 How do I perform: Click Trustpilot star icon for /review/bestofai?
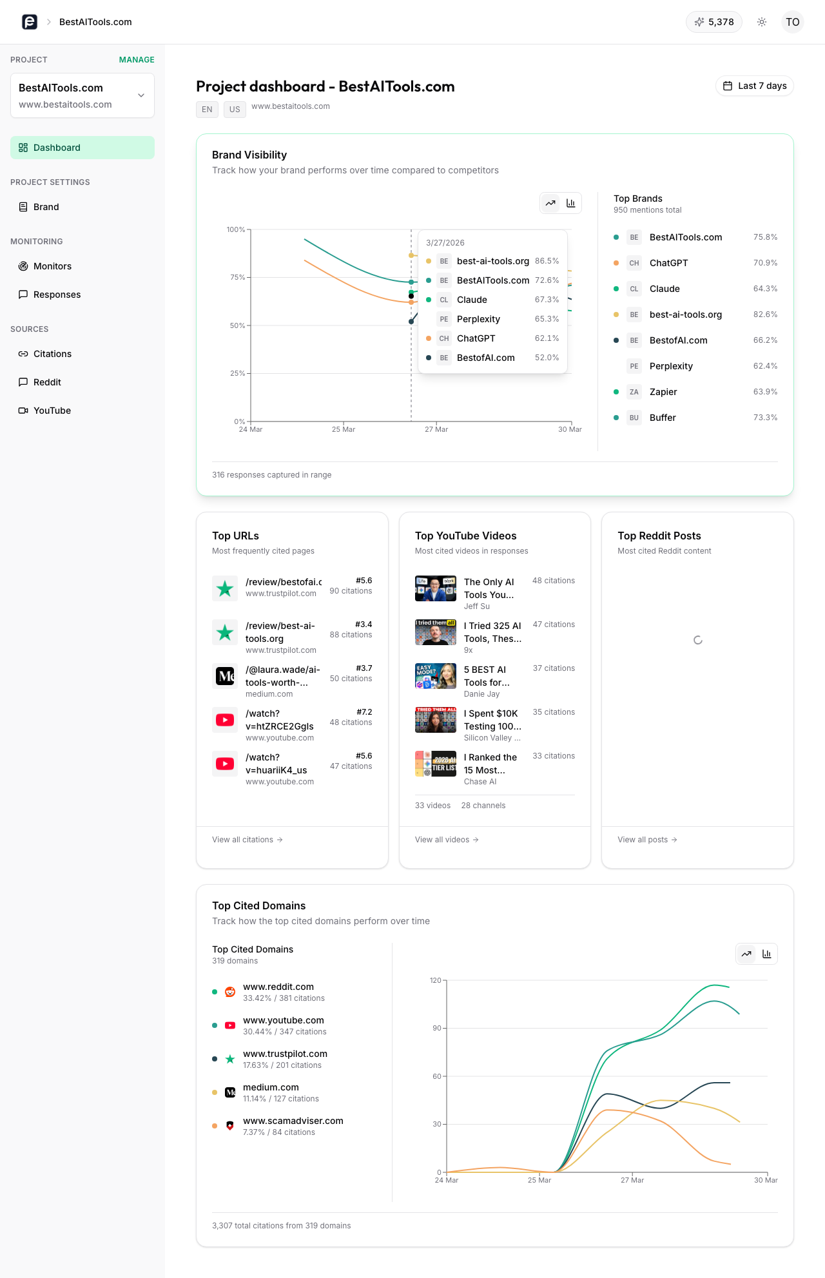[x=225, y=588]
